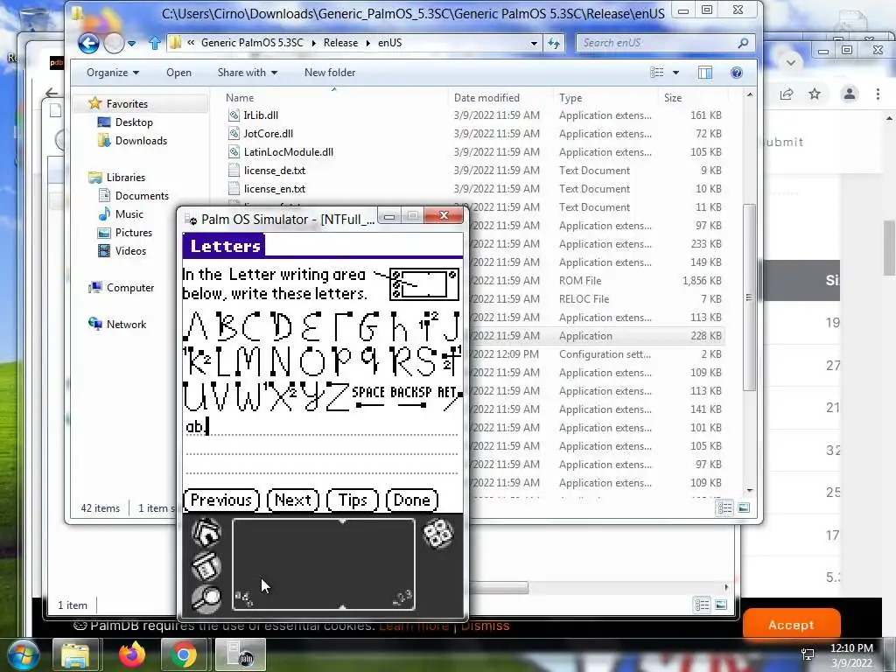Tap Next button in Palm tutorial
The height and width of the screenshot is (672, 896).
coord(293,500)
